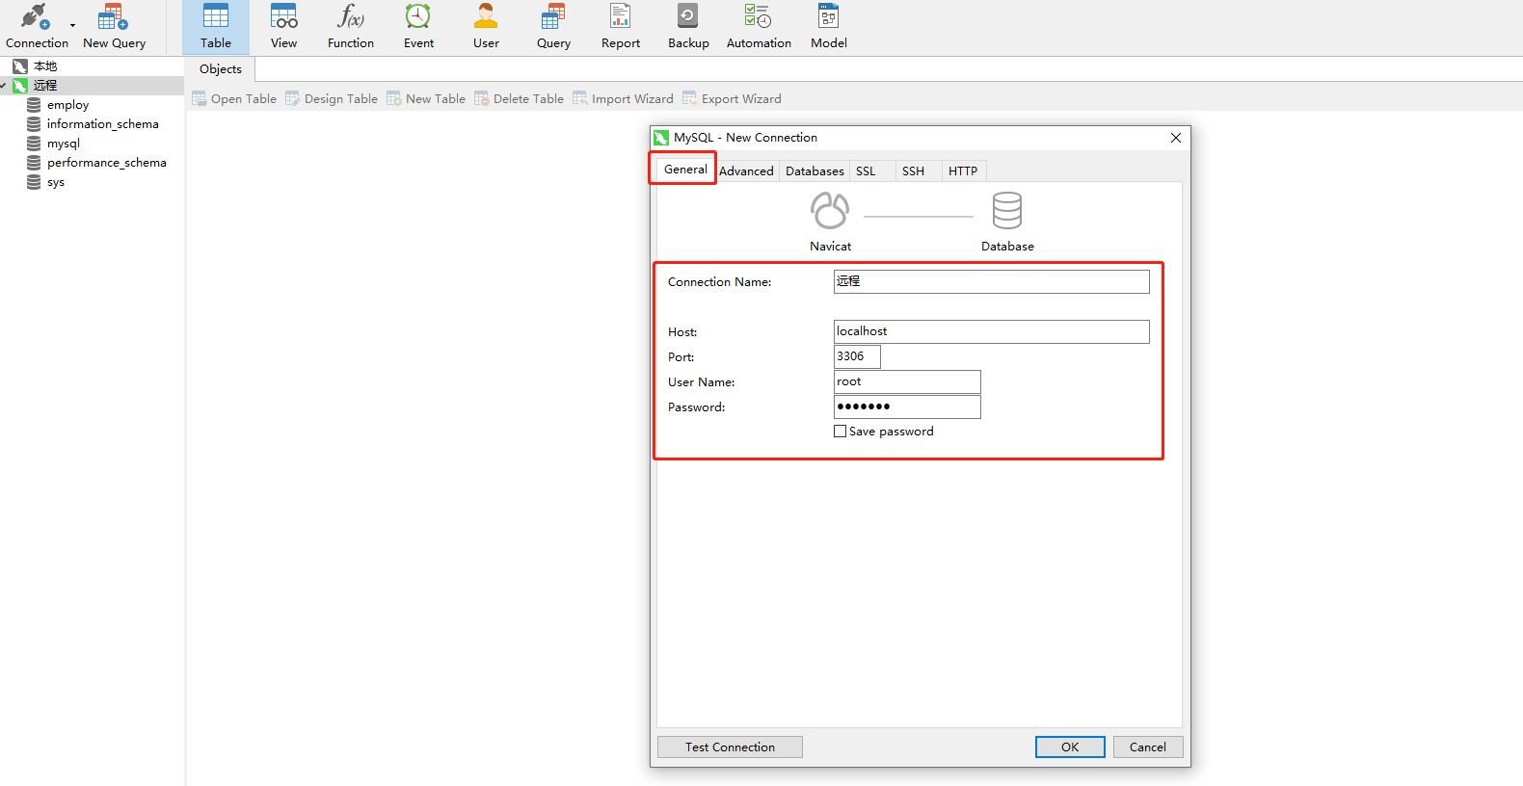Click the Navicat logo icon in dialog
The image size is (1523, 786).
pyautogui.click(x=830, y=211)
